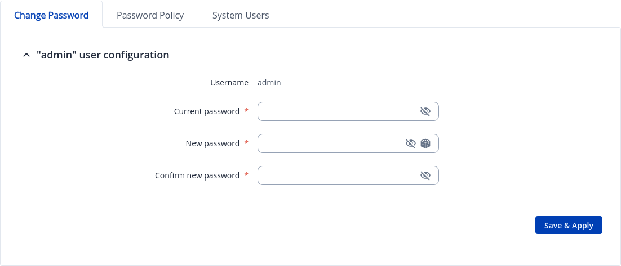Click the "admin" user configuration heading
621x266 pixels.
[103, 55]
